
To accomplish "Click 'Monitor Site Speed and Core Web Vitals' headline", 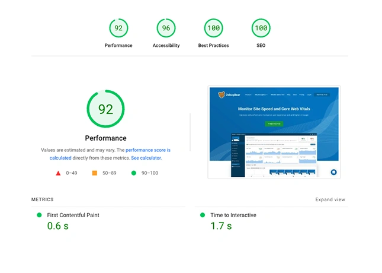I will (274, 109).
